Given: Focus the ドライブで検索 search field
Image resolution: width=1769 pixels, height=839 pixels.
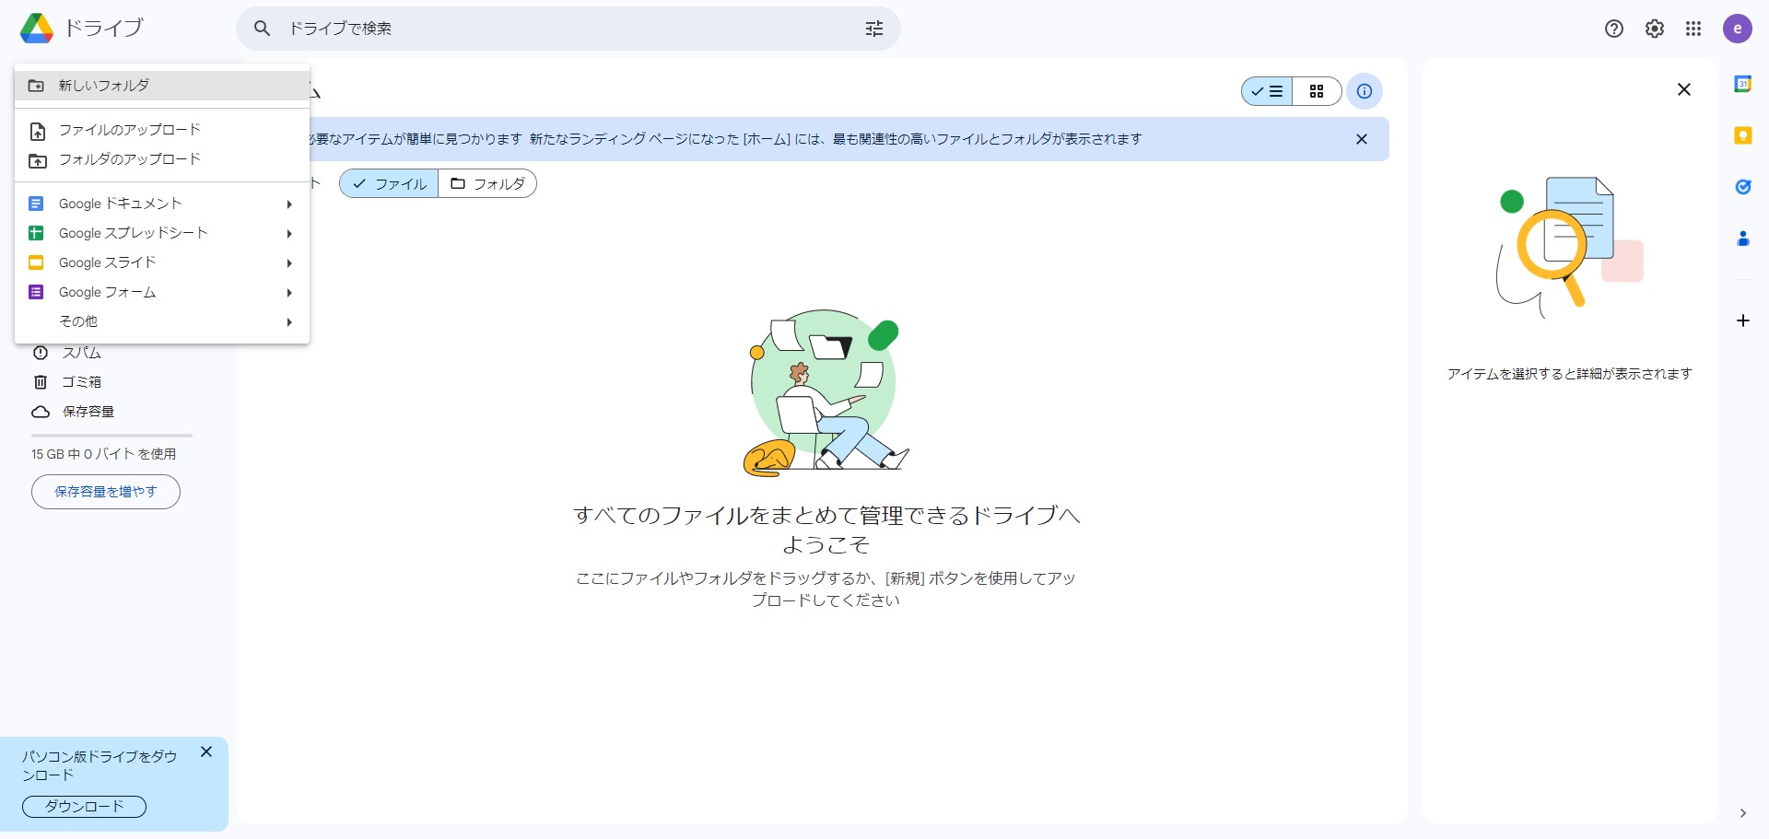Looking at the screenshot, I should pyautogui.click(x=568, y=29).
